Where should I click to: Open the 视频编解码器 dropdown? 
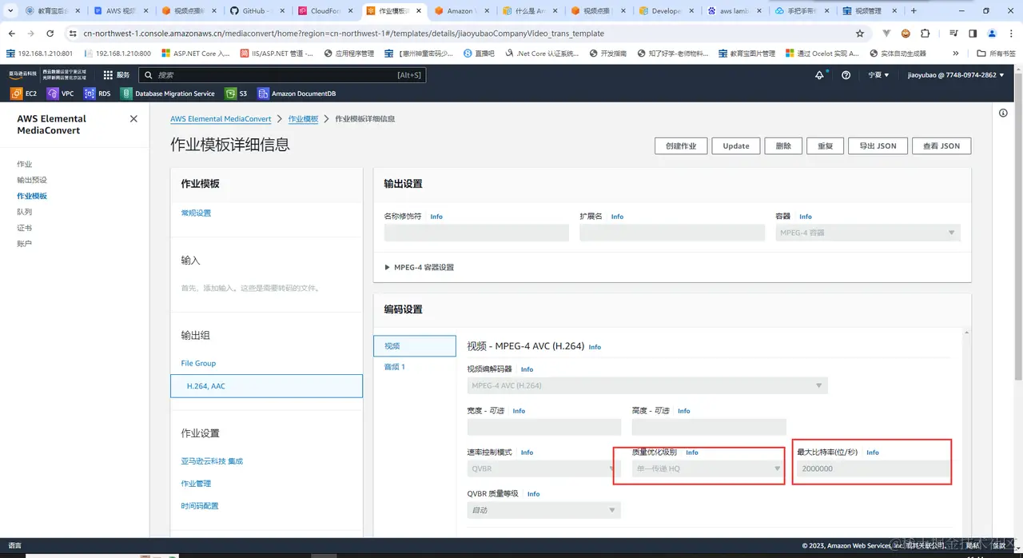(647, 385)
